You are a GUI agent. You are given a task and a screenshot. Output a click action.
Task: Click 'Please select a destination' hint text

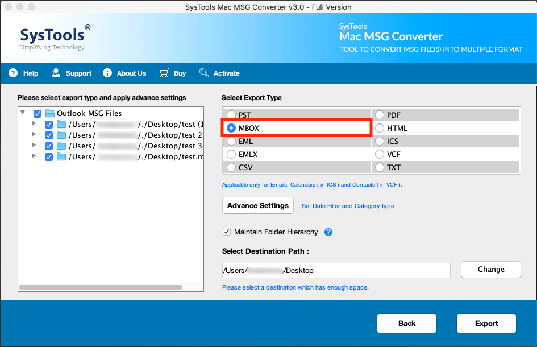pyautogui.click(x=295, y=287)
